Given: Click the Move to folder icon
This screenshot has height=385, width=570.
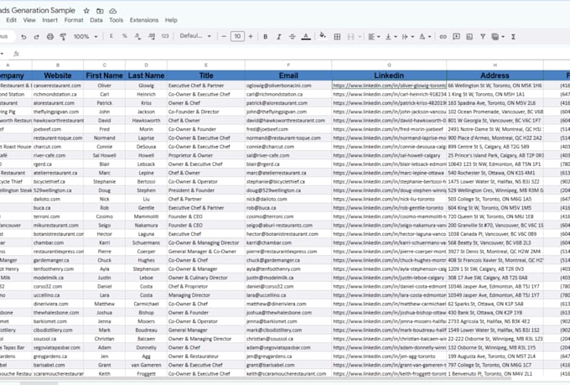Looking at the screenshot, I should pos(100,11).
